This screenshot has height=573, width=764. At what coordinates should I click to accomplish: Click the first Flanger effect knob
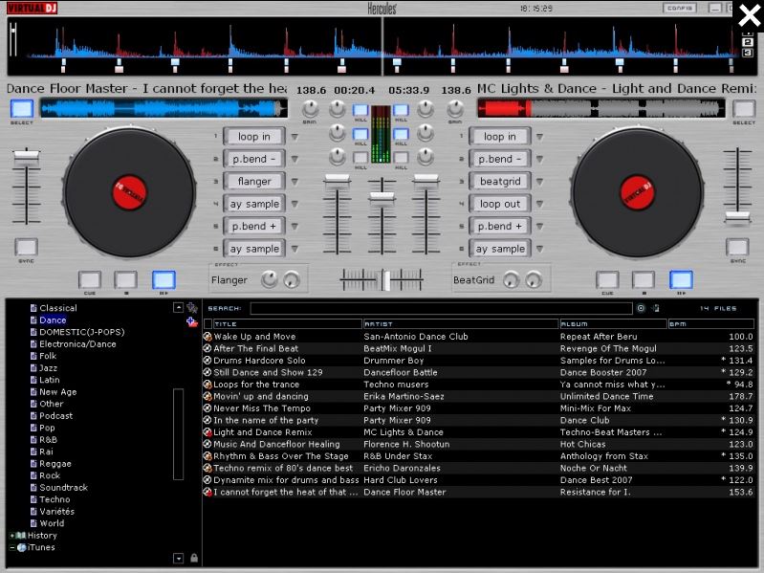pos(269,279)
